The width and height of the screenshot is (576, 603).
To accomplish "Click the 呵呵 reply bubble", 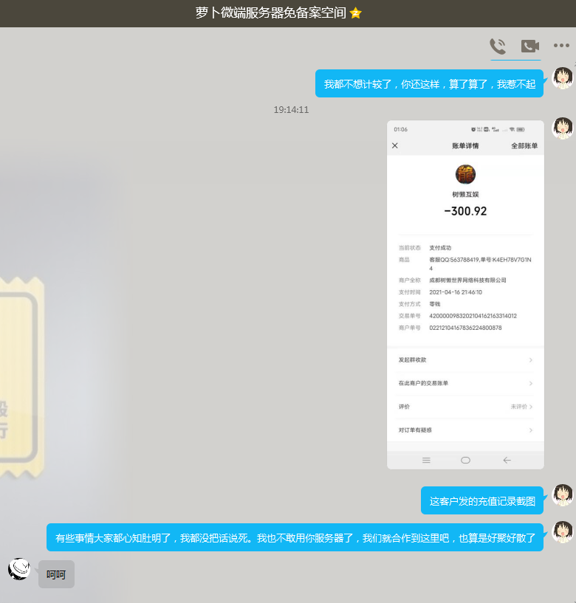I will (x=56, y=574).
